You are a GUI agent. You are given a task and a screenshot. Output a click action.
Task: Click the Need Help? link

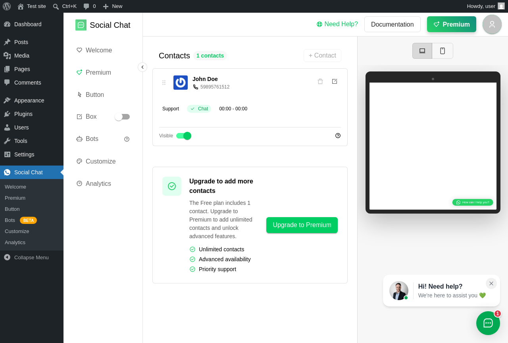point(337,24)
